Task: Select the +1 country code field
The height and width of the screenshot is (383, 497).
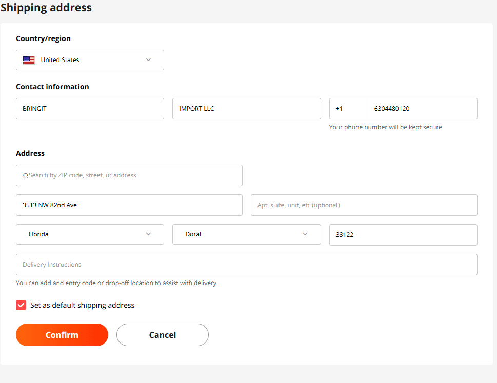Action: tap(349, 109)
